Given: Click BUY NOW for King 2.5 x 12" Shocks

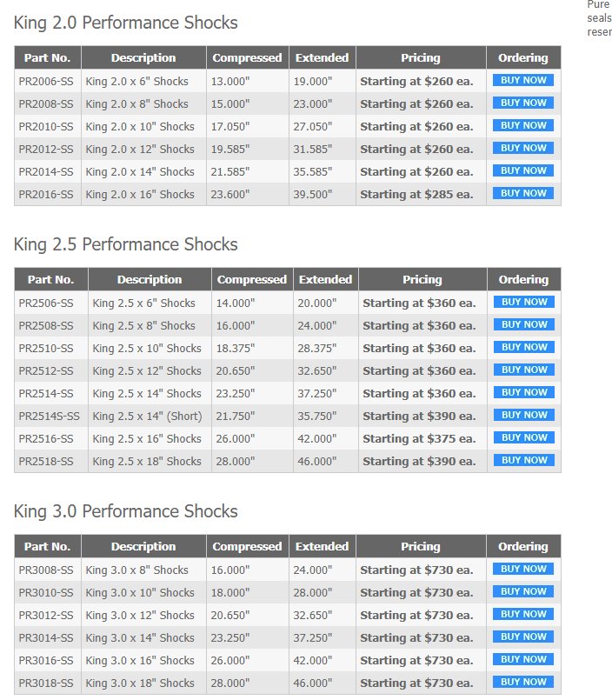Looking at the screenshot, I should (524, 370).
